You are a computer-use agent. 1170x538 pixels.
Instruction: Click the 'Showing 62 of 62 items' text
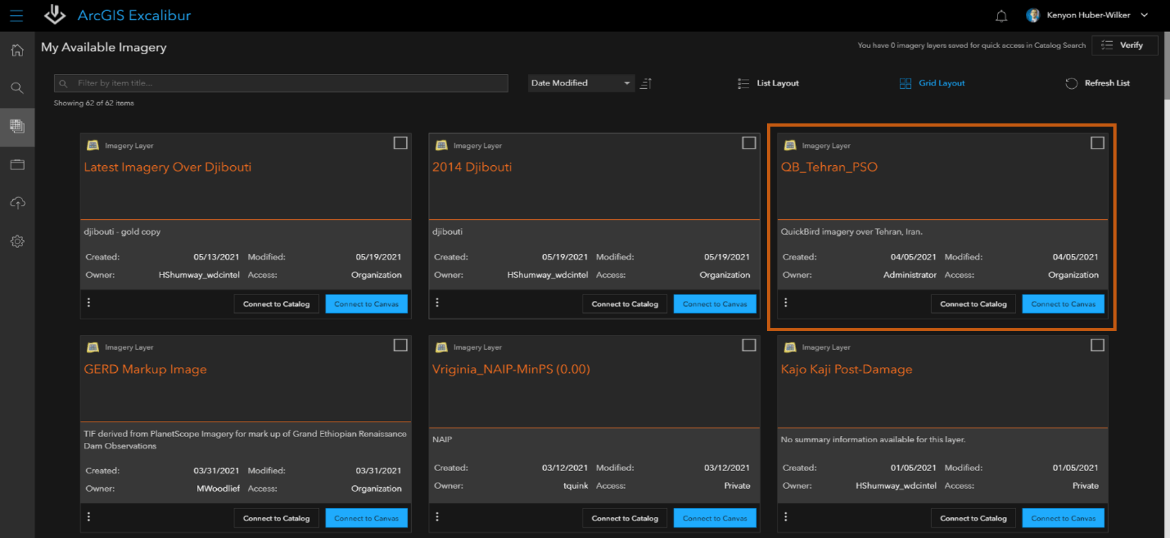pyautogui.click(x=94, y=103)
